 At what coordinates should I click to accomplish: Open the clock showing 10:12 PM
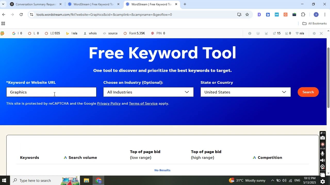[309, 181]
